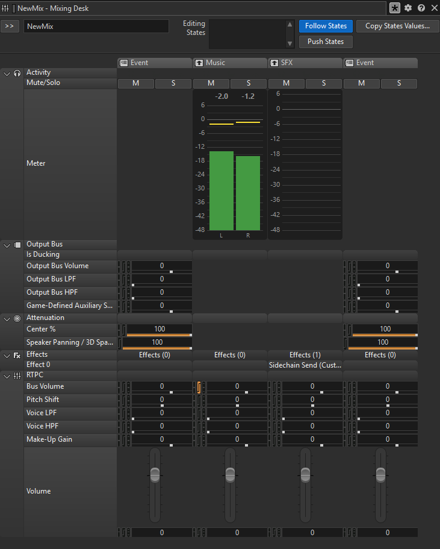440x549 pixels.
Task: Click the star icon in the title bar
Action: coord(394,8)
